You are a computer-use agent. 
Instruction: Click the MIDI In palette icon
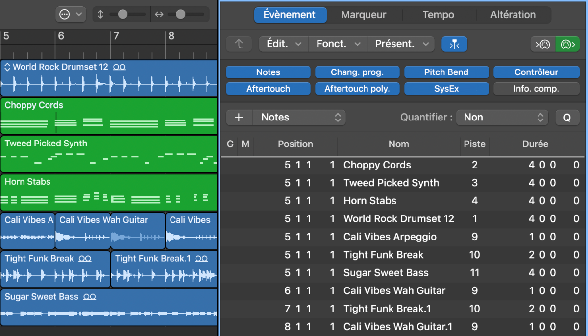click(542, 44)
